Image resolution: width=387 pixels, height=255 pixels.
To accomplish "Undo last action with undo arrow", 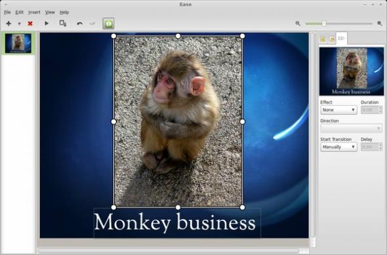I will click(79, 24).
